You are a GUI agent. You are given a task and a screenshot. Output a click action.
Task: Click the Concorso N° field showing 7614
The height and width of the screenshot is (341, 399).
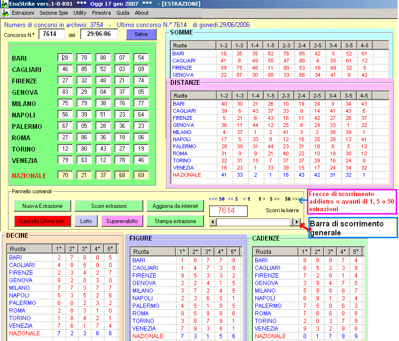coord(52,34)
